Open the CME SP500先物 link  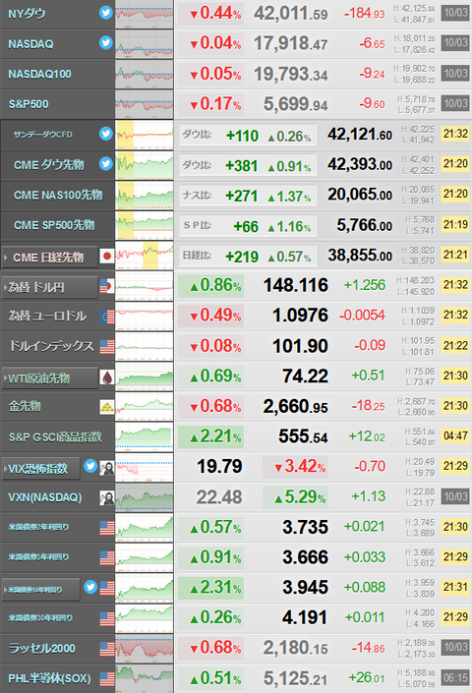[x=54, y=225]
